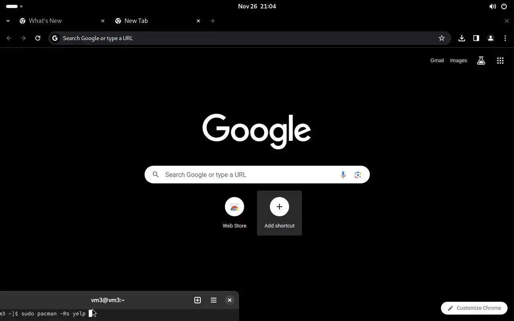514x321 pixels.
Task: Select the New Tab tab
Action: 158,21
